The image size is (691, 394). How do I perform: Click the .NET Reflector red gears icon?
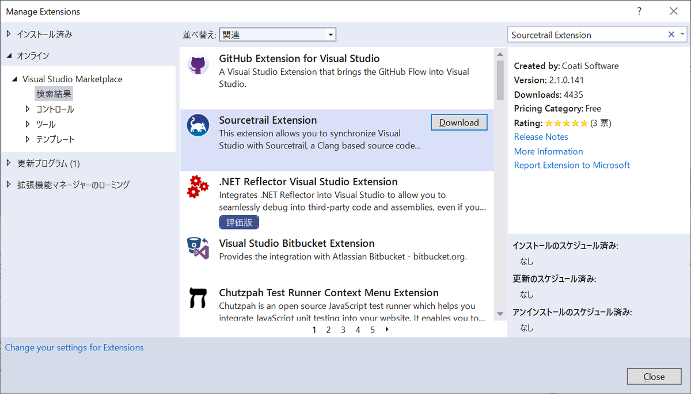198,188
